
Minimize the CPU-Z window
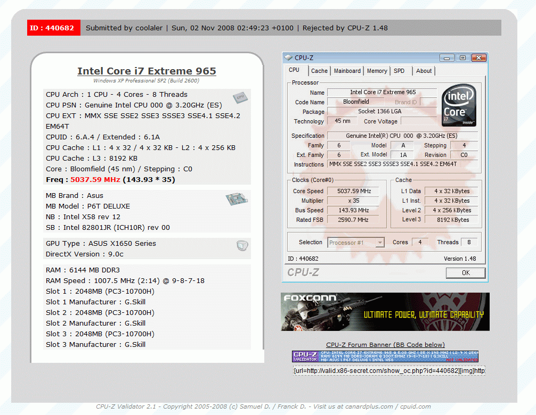(x=446, y=57)
